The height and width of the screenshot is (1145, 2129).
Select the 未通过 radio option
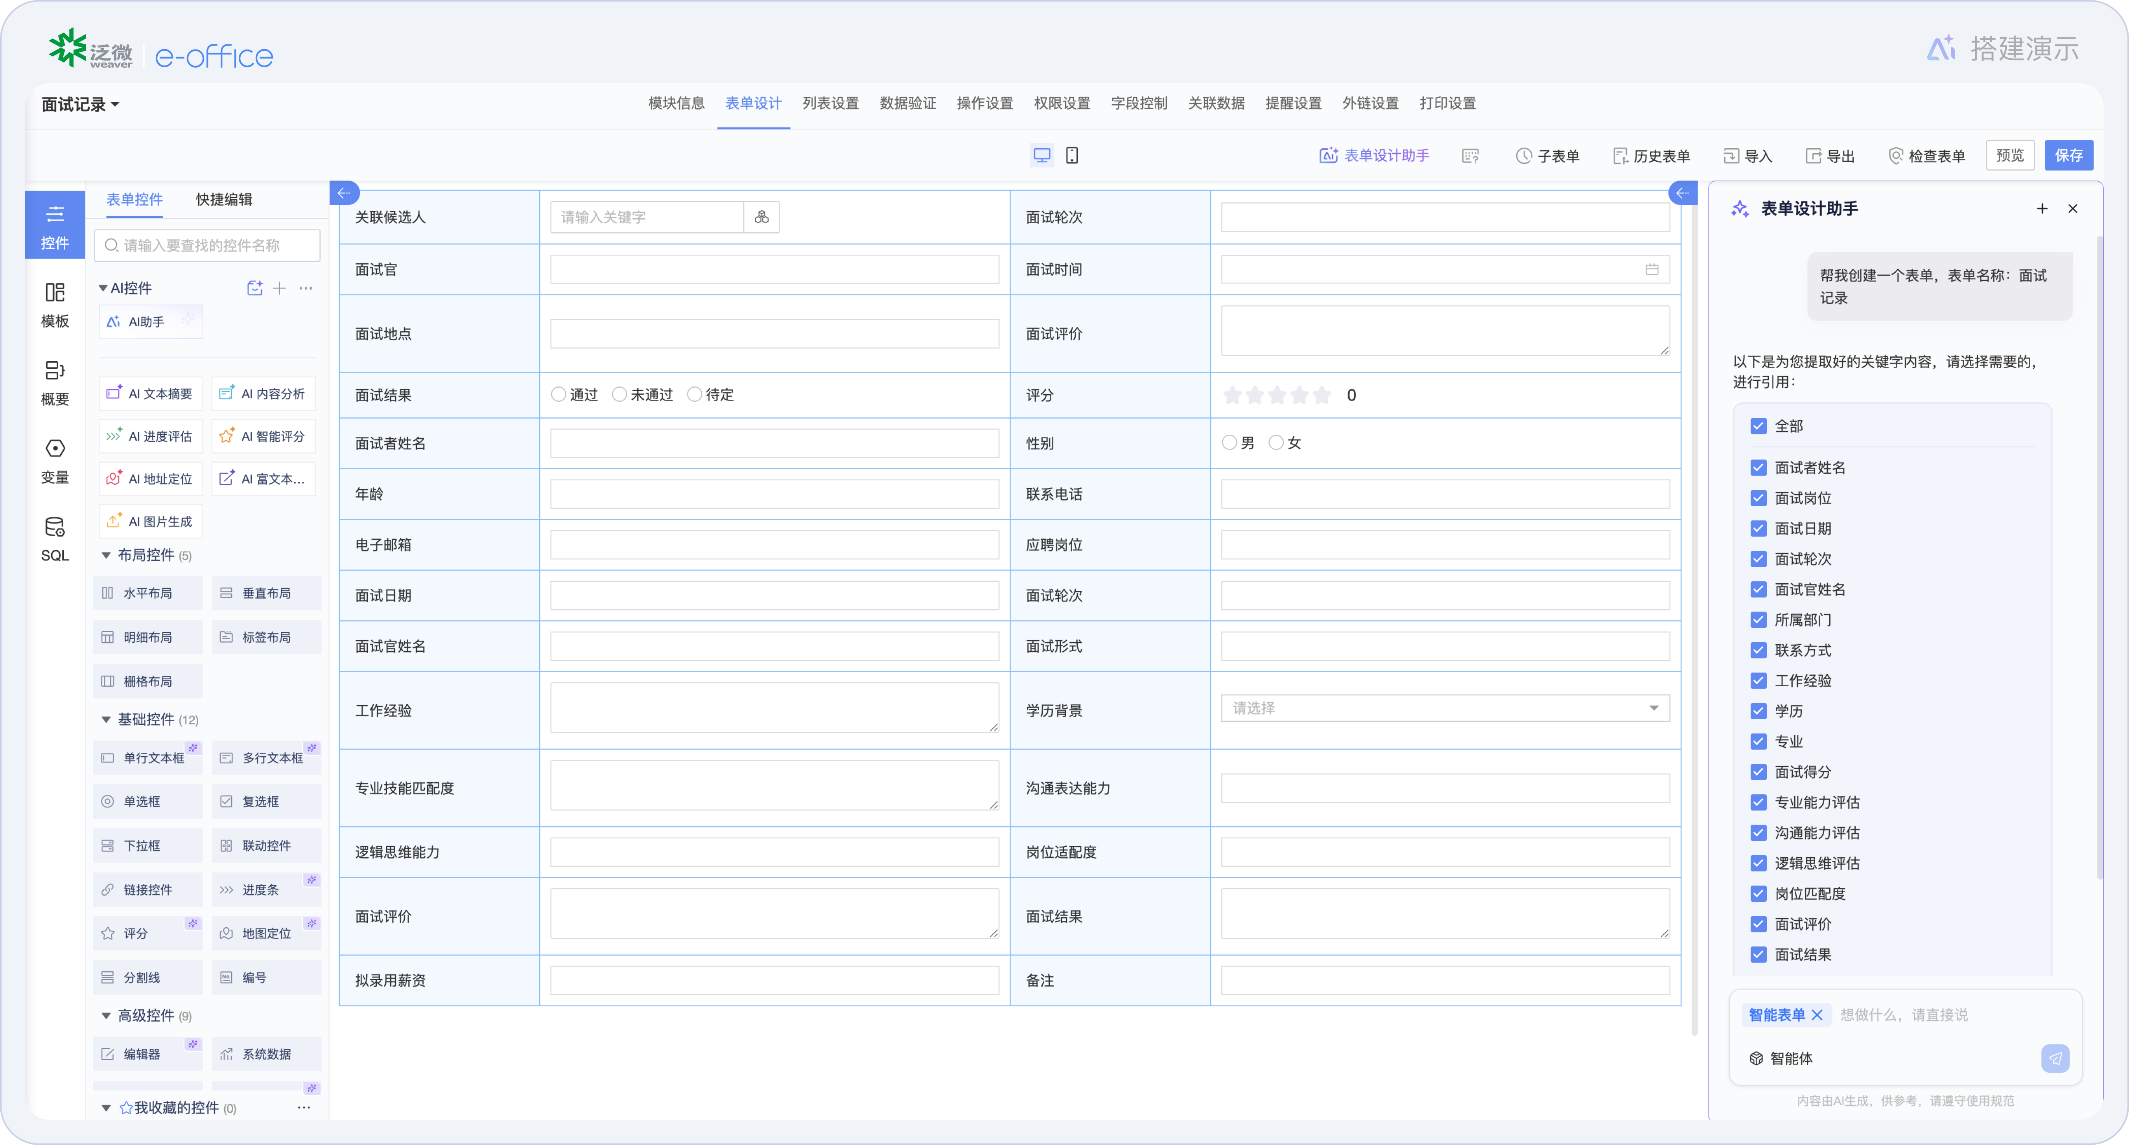pos(619,395)
